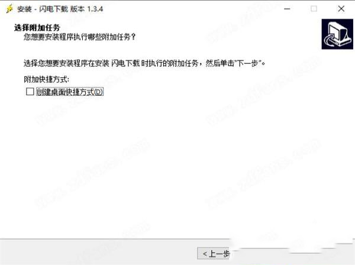
Task: Click the 附加快捷方式: group label
Action: point(46,79)
